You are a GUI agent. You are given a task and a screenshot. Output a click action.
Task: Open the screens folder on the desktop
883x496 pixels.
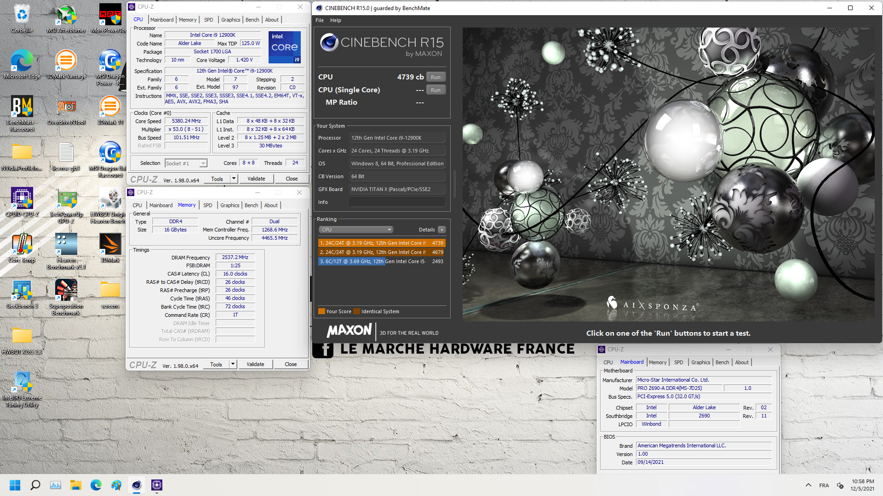[110, 294]
